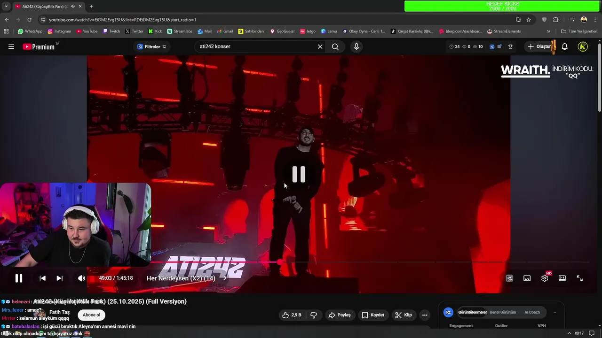Reload the page
This screenshot has height=338, width=602.
coord(29,20)
